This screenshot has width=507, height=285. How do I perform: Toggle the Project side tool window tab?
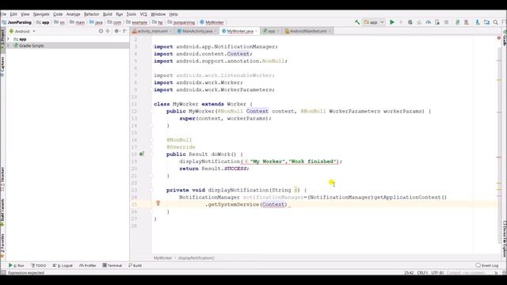2,40
